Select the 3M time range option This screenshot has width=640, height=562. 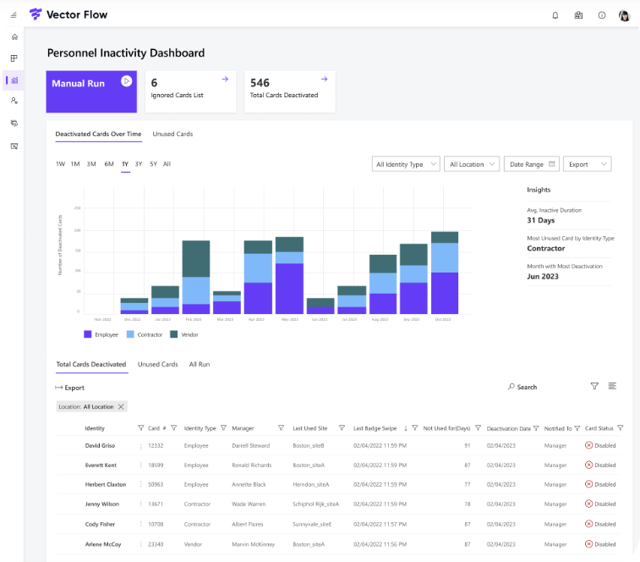[x=91, y=164]
